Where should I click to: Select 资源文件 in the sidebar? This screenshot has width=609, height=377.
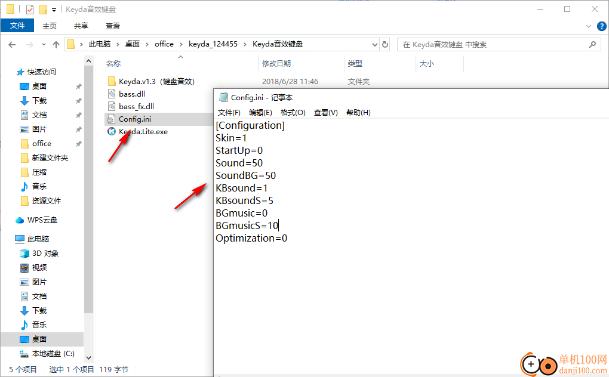tap(47, 201)
